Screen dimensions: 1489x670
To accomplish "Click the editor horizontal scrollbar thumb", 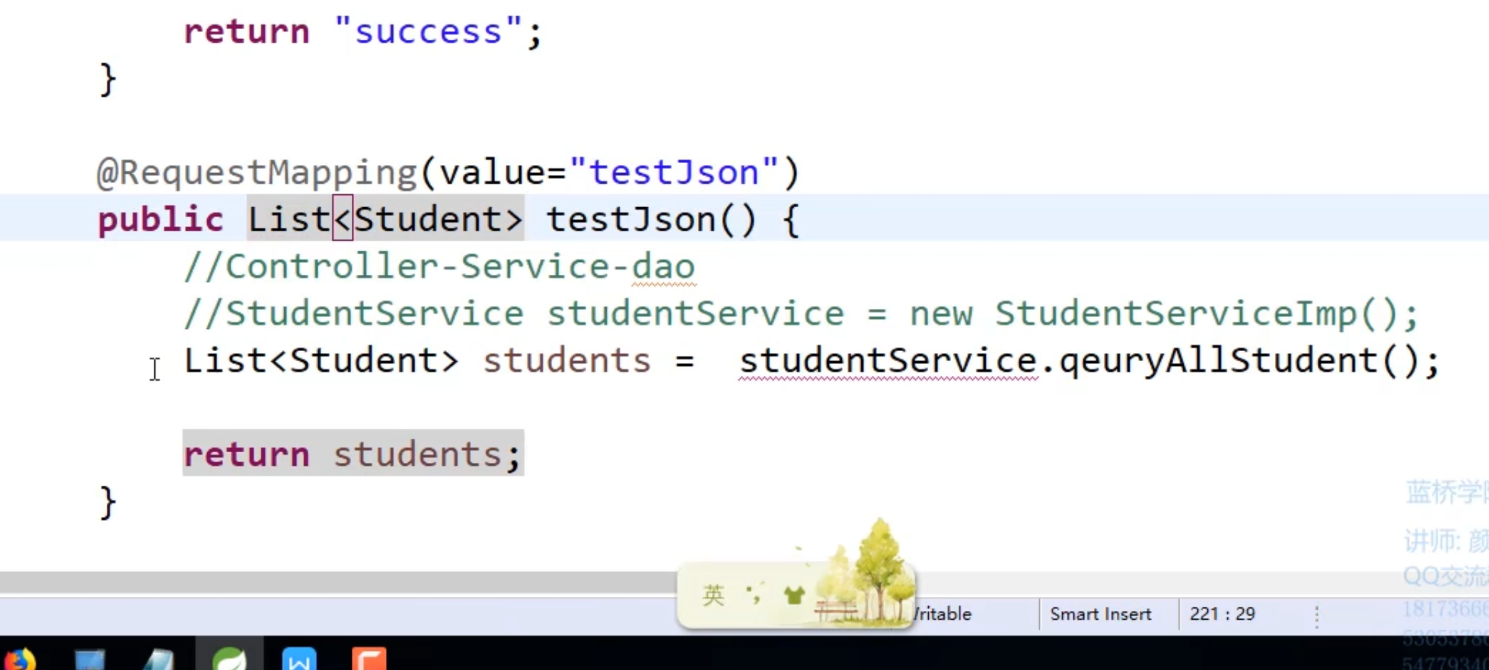I will click(338, 582).
